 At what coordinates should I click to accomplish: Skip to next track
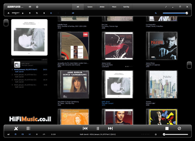point(110,128)
